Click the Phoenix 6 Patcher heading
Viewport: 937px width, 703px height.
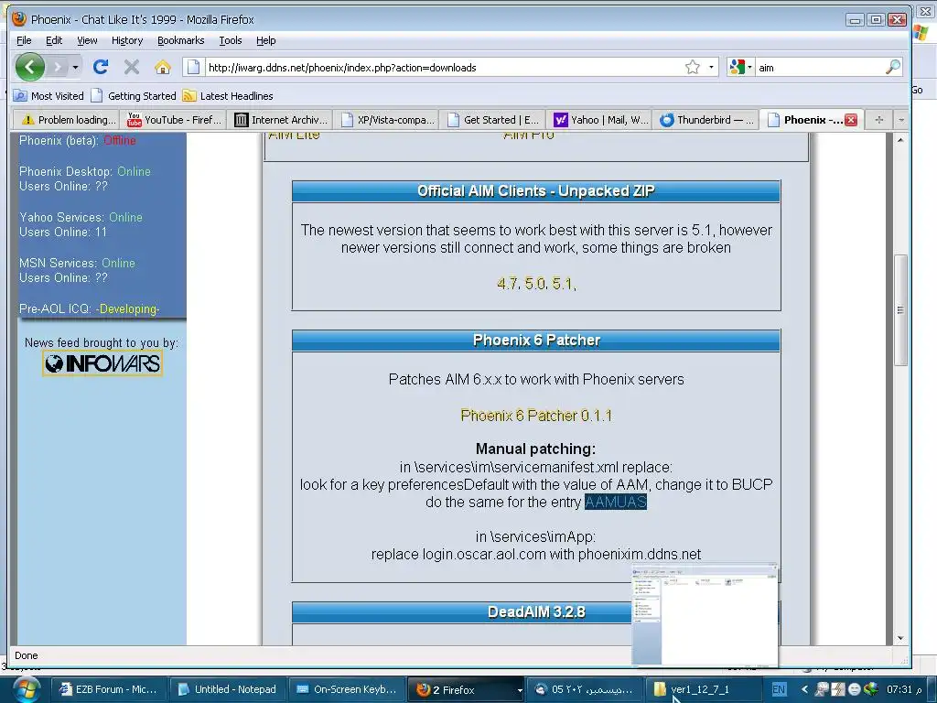click(536, 341)
